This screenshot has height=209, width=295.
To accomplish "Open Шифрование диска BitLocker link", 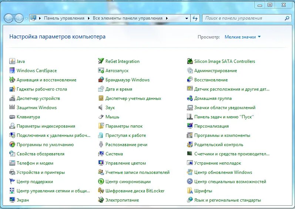I will coord(135,191).
